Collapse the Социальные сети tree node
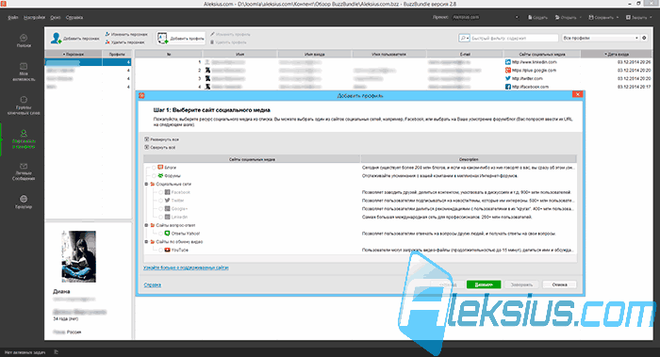The height and width of the screenshot is (357, 660). point(146,184)
